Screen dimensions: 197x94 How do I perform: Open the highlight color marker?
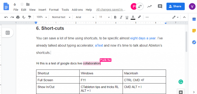coord(139,17)
